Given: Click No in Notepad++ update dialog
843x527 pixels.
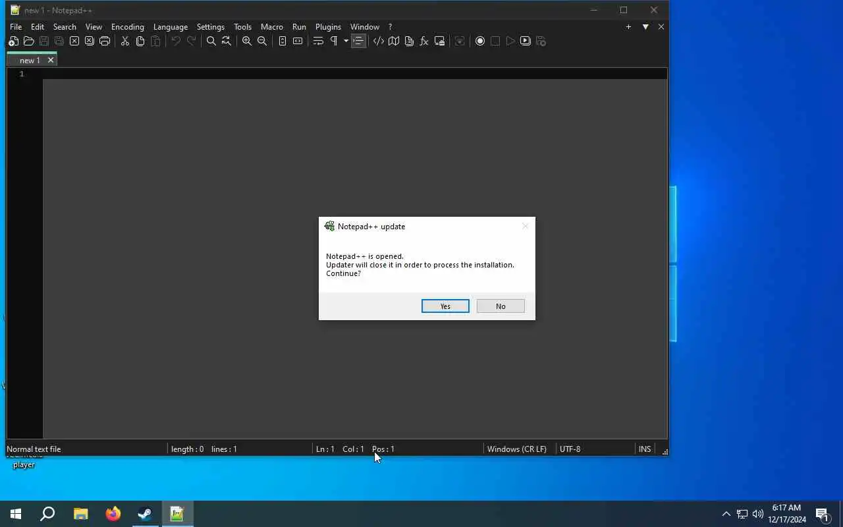Looking at the screenshot, I should (501, 306).
